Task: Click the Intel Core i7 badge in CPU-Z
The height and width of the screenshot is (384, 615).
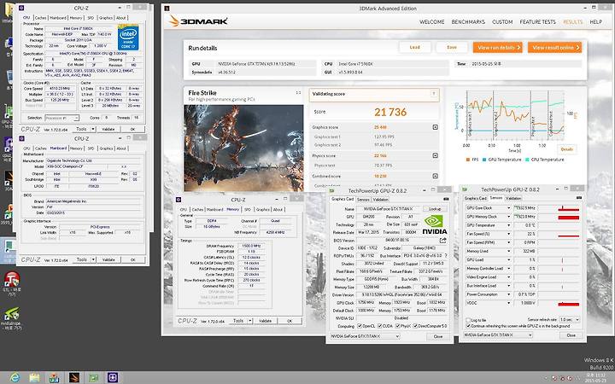Action: [x=128, y=38]
